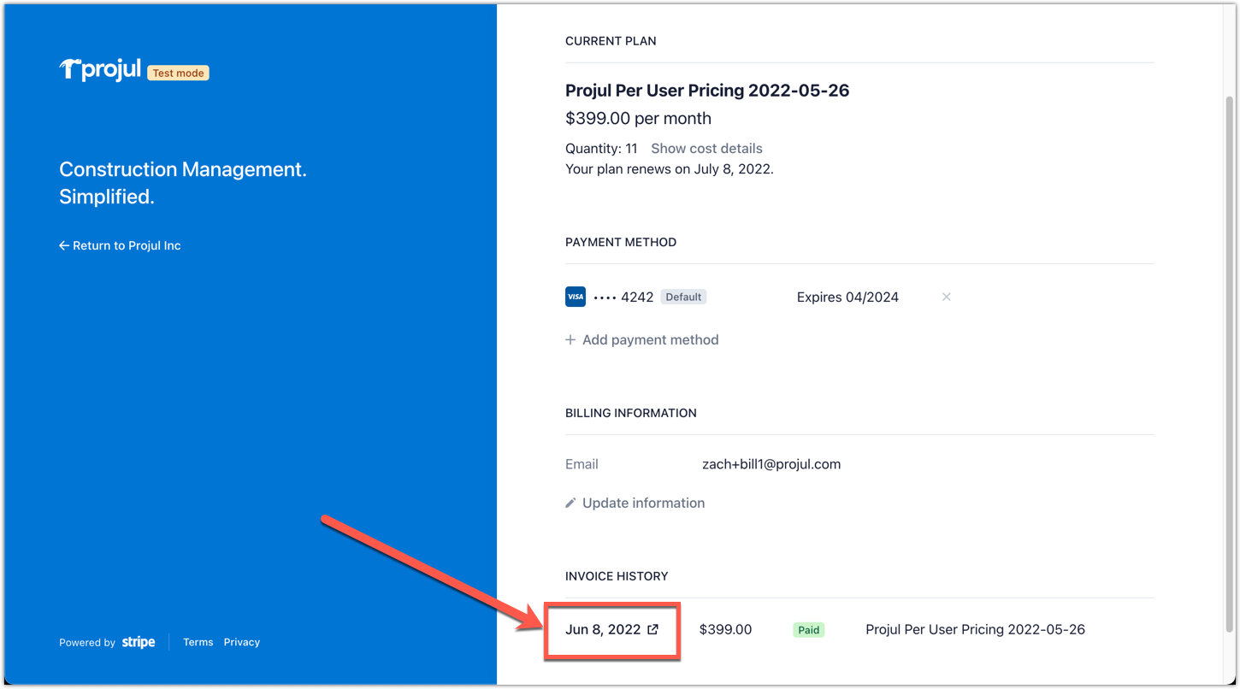Click the Return to Projul Inc text
Screen dimensions: 1240x689
tap(127, 245)
